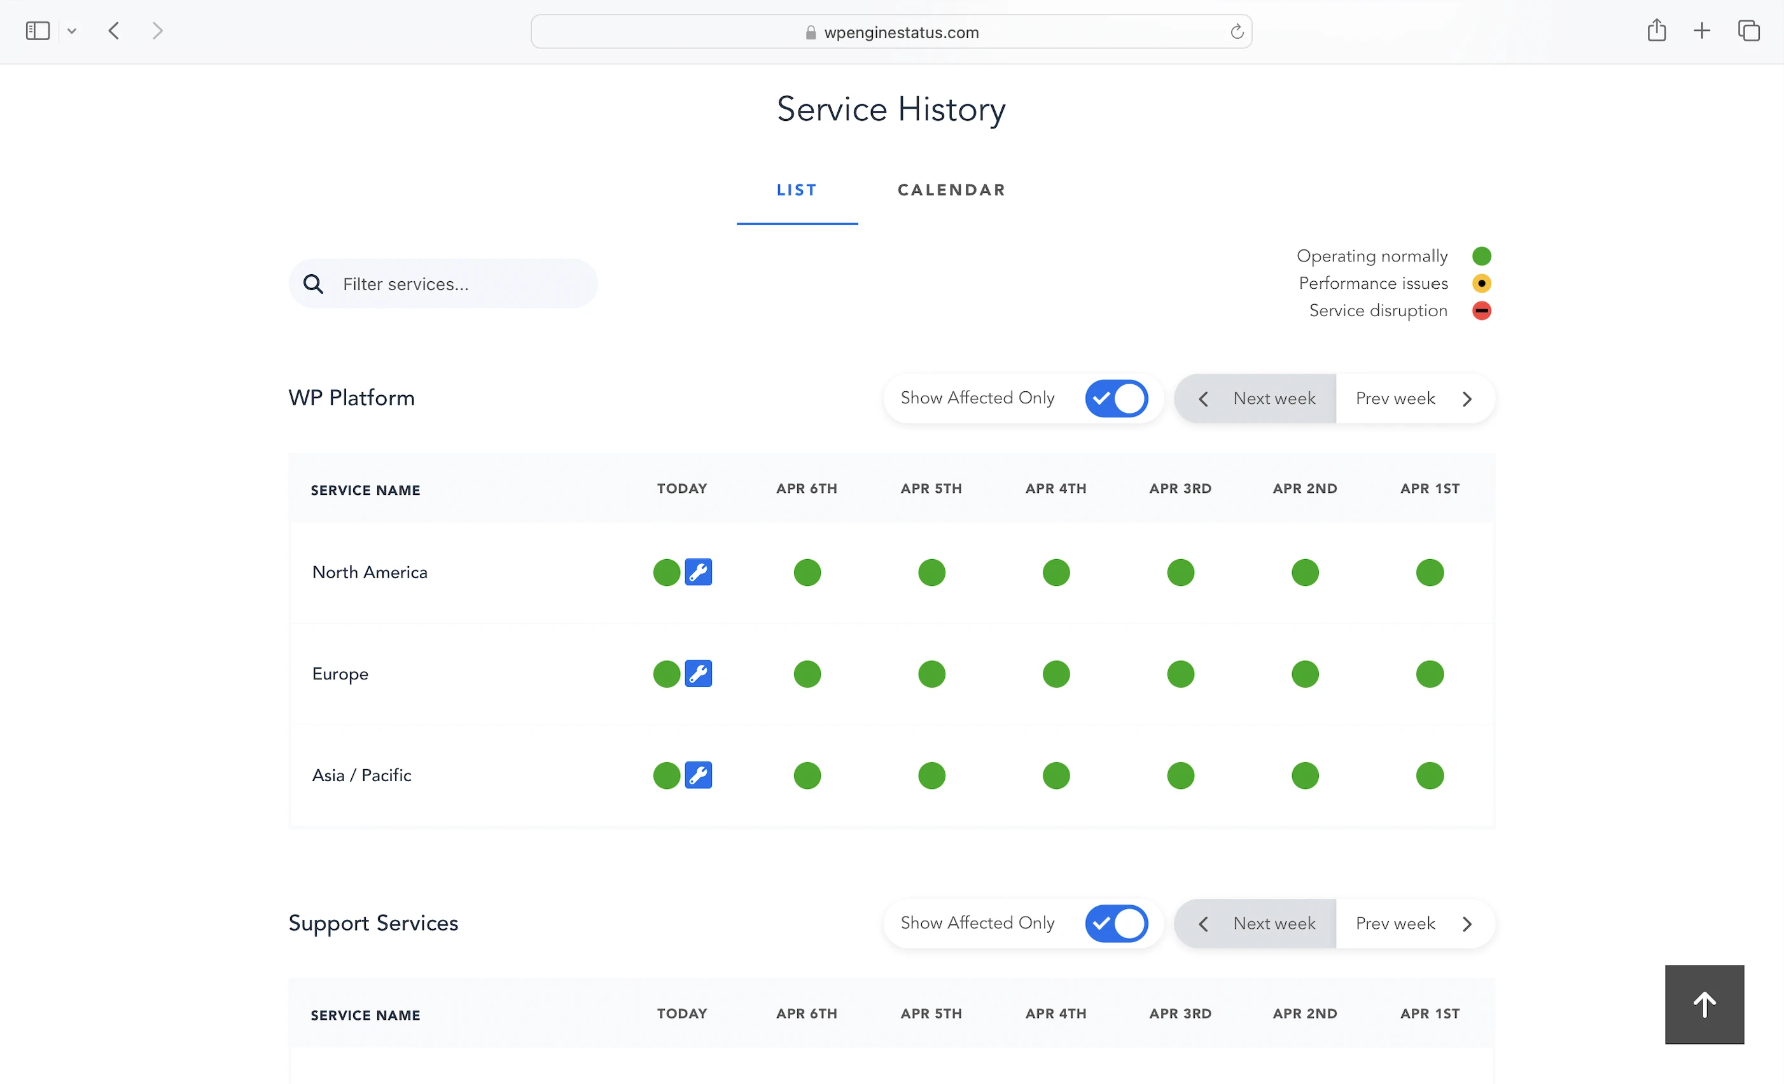Disable Show Affected Only for Support Services

[1116, 923]
